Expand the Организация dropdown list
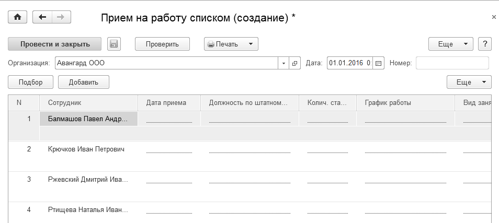 click(x=283, y=63)
